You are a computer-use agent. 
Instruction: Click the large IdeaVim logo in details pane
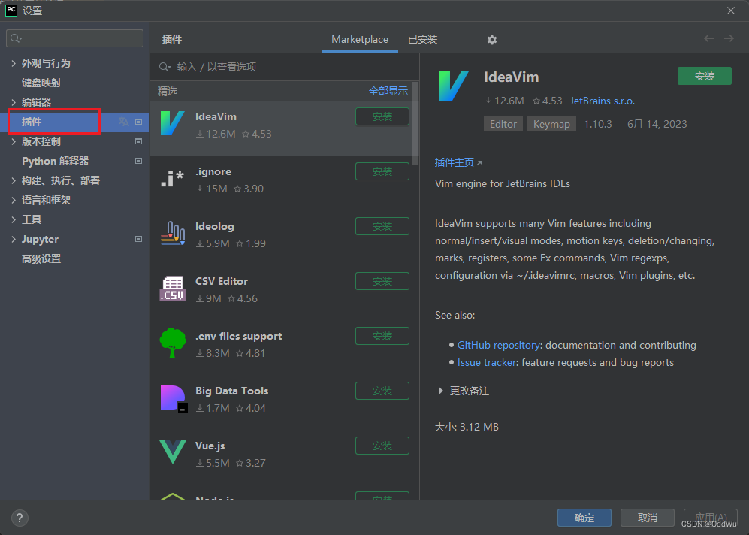(453, 86)
